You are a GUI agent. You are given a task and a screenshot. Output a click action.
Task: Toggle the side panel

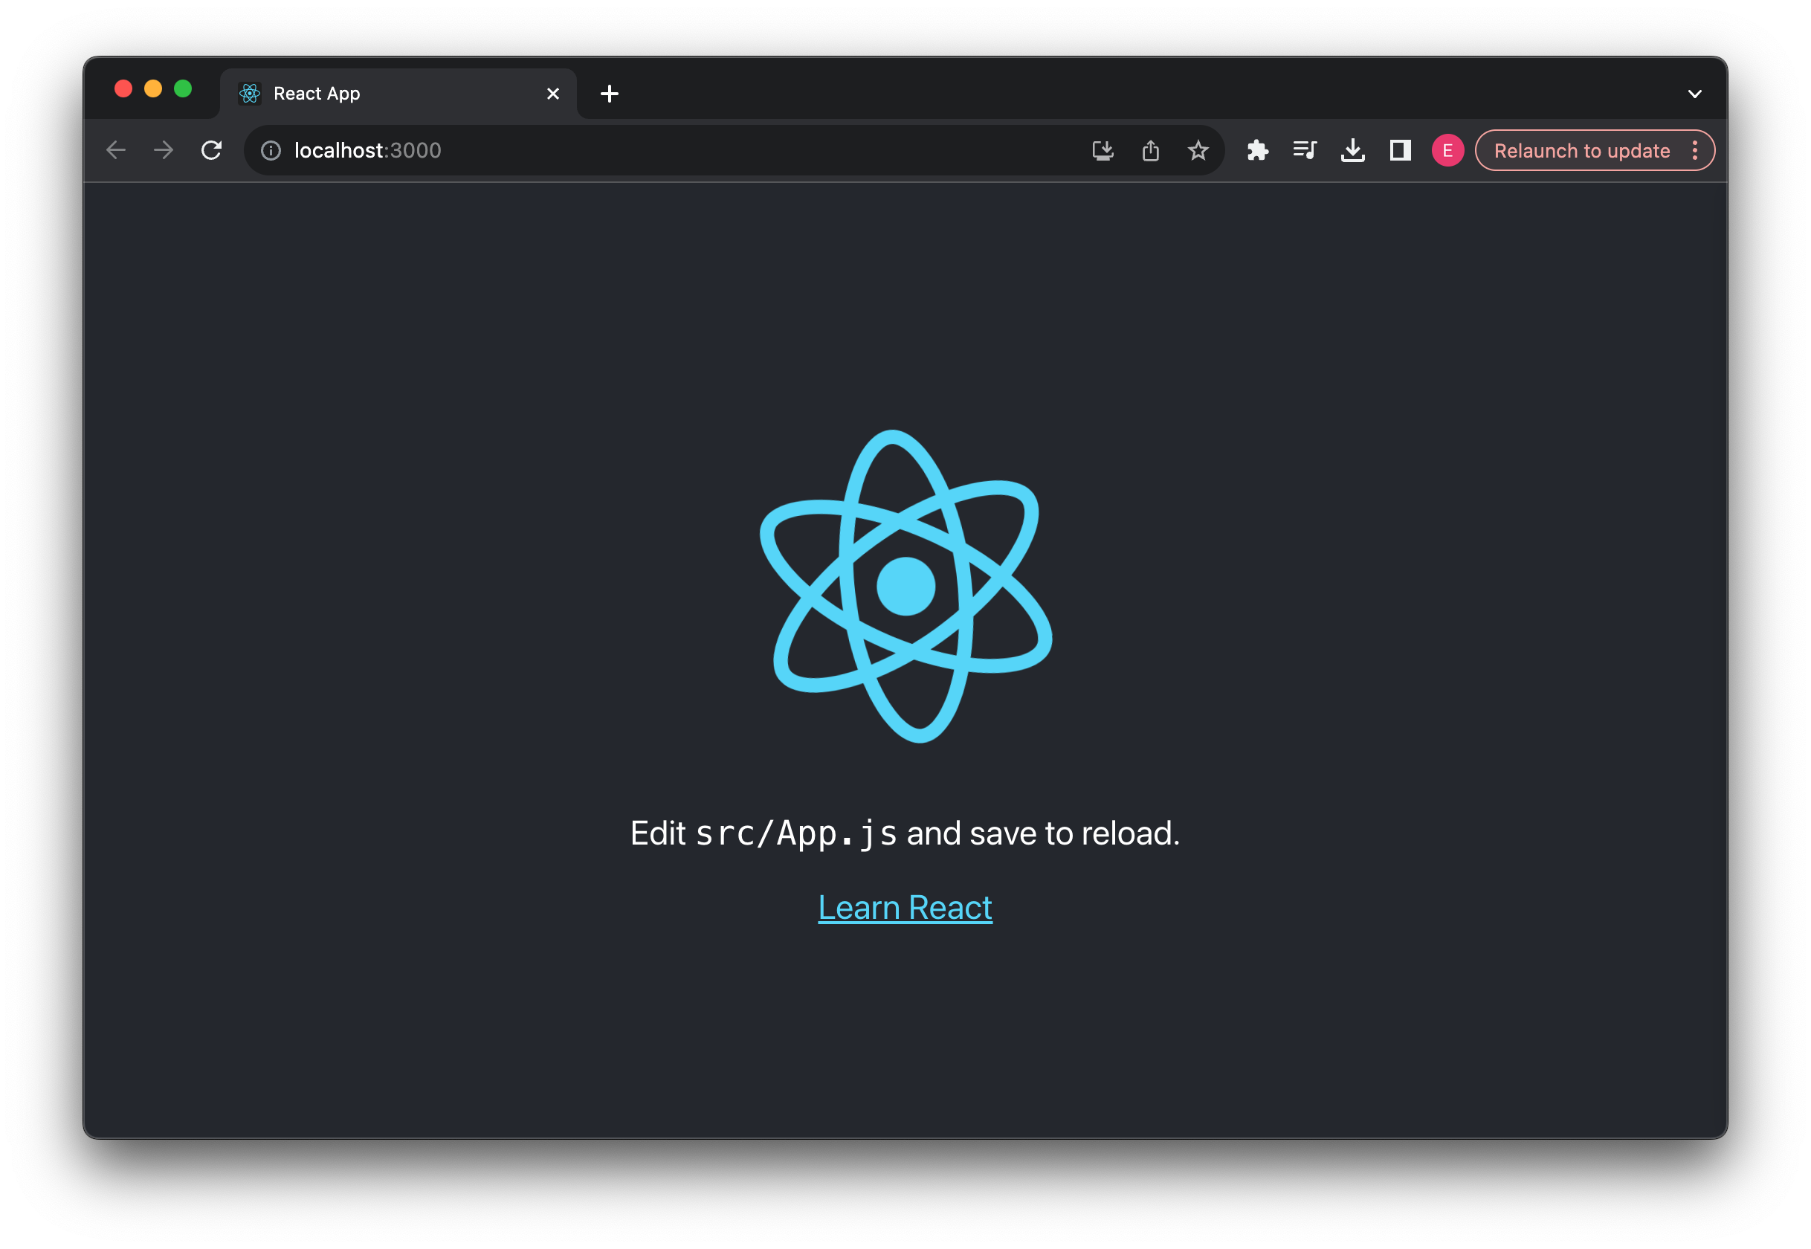tap(1400, 150)
